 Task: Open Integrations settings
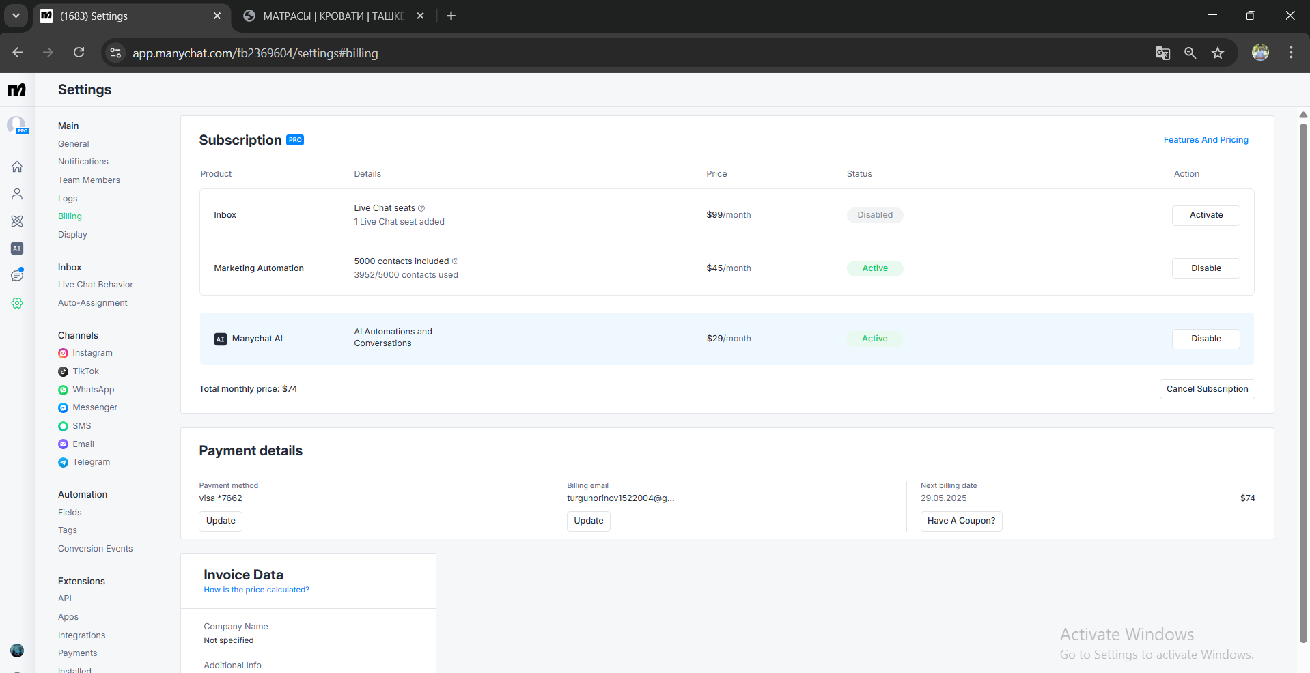click(x=82, y=635)
